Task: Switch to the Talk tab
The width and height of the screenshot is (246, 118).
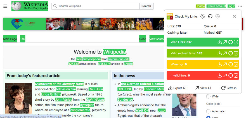Action: (23, 39)
